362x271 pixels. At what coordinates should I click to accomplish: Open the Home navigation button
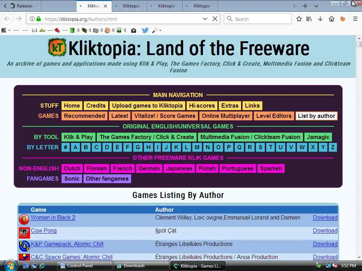(x=72, y=106)
